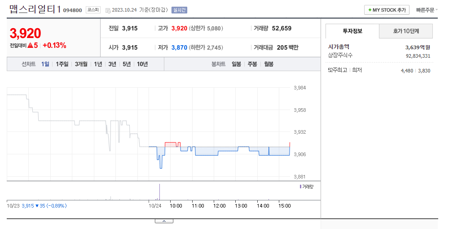Image resolution: width=449 pixels, height=229 pixels.
Task: Click the 3,915 ▼35 (-0.89%) summary
Action: [x=44, y=206]
